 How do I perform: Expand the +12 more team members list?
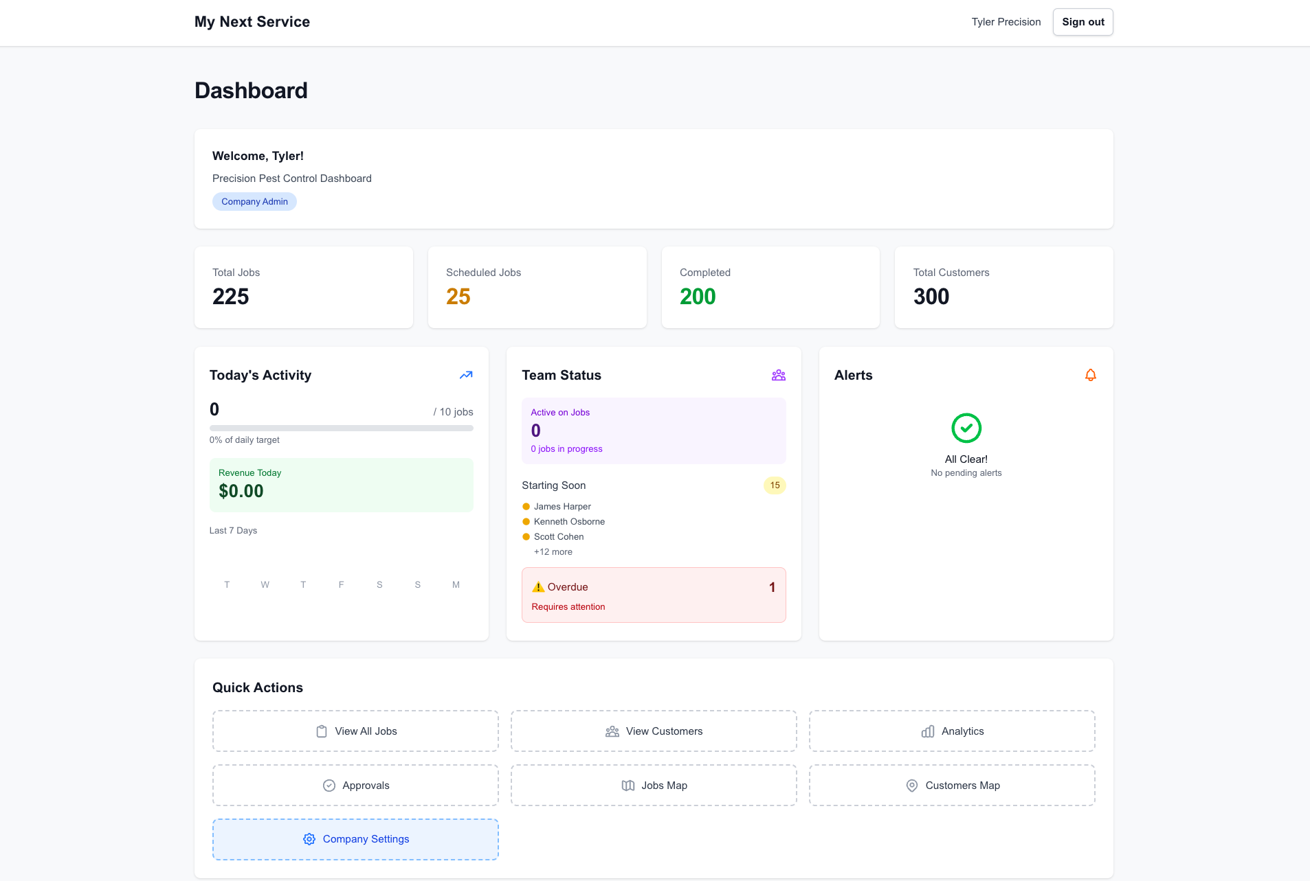click(x=553, y=551)
